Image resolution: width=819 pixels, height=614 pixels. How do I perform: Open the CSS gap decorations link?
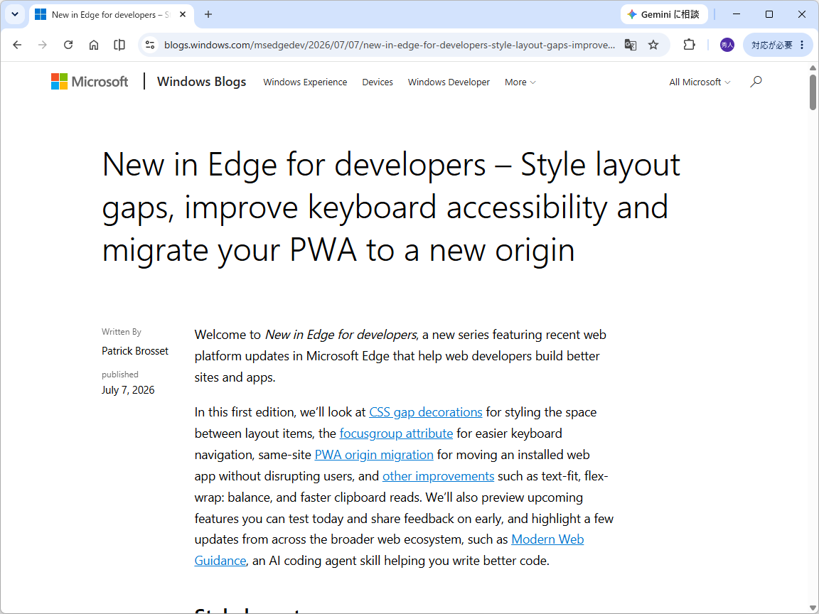tap(426, 412)
